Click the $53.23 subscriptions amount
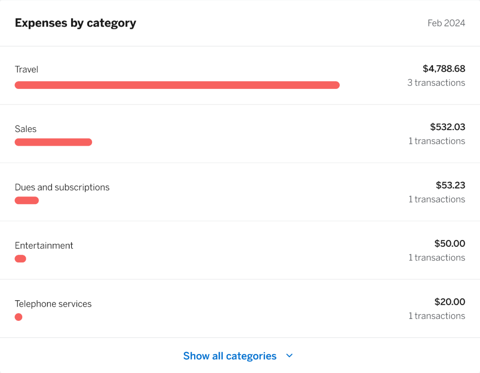480x373 pixels. pyautogui.click(x=450, y=185)
